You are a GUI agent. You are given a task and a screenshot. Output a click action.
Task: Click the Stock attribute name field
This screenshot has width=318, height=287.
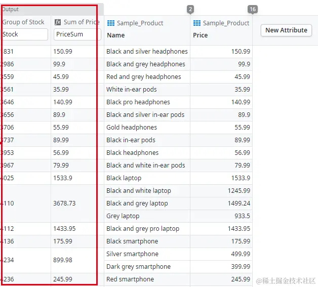point(24,34)
